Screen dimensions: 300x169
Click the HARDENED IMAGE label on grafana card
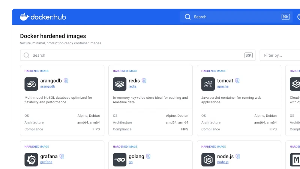point(37,146)
